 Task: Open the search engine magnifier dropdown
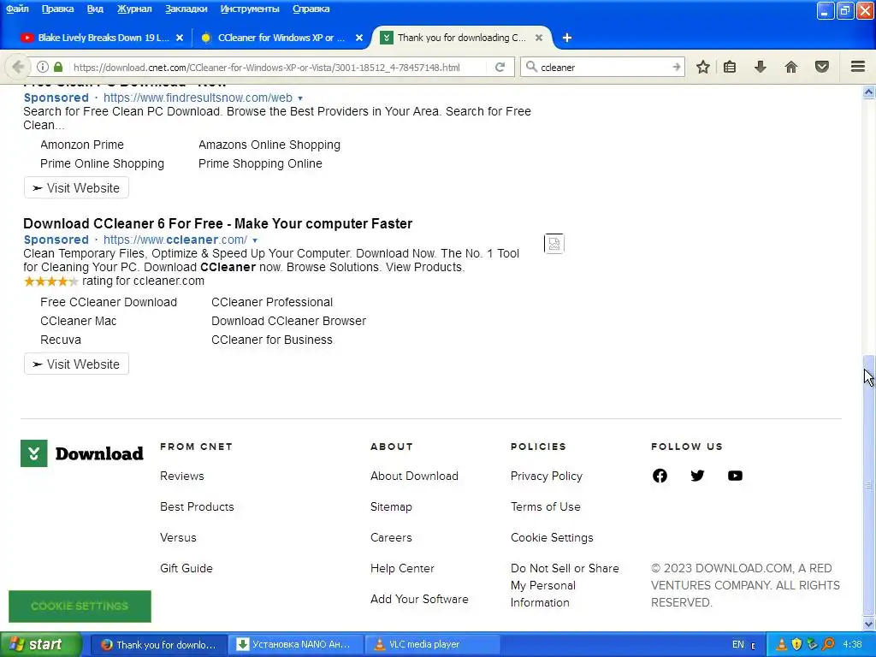[x=531, y=67]
